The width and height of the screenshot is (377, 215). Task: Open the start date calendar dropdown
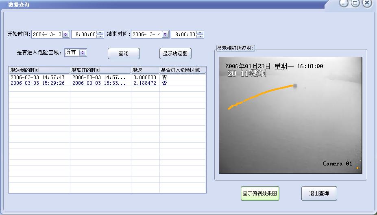point(65,34)
